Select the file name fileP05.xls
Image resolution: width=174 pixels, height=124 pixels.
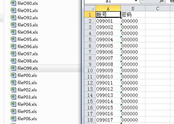(27, 112)
